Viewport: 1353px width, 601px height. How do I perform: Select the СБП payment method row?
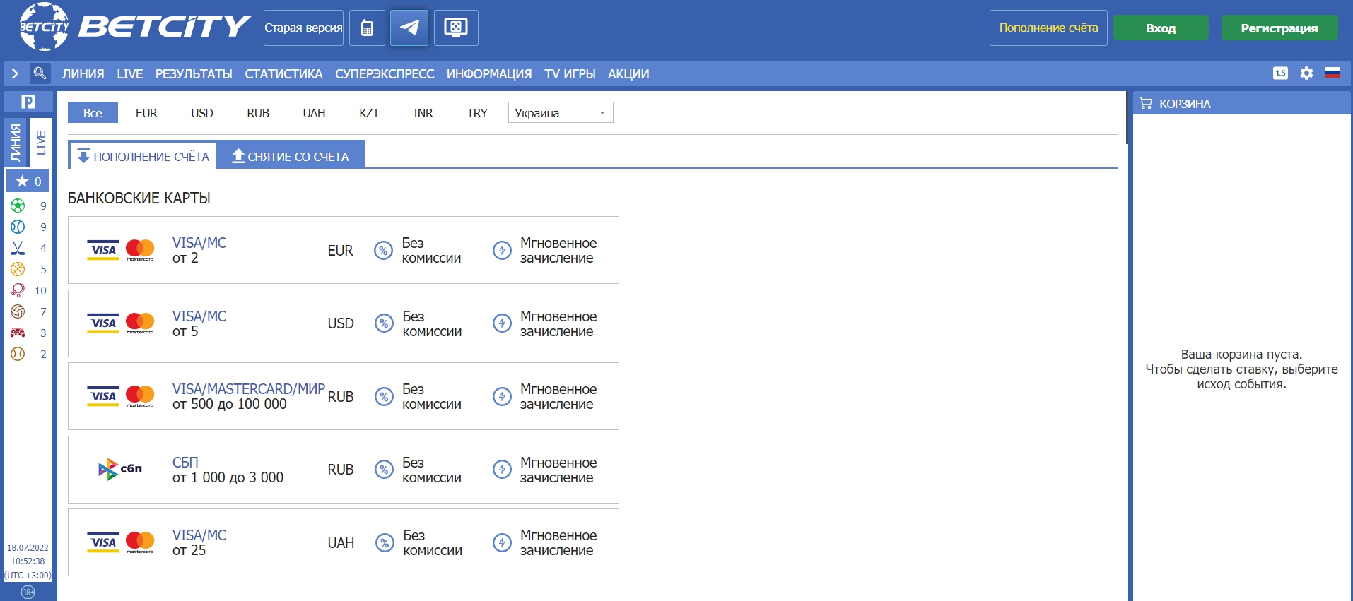tap(343, 470)
